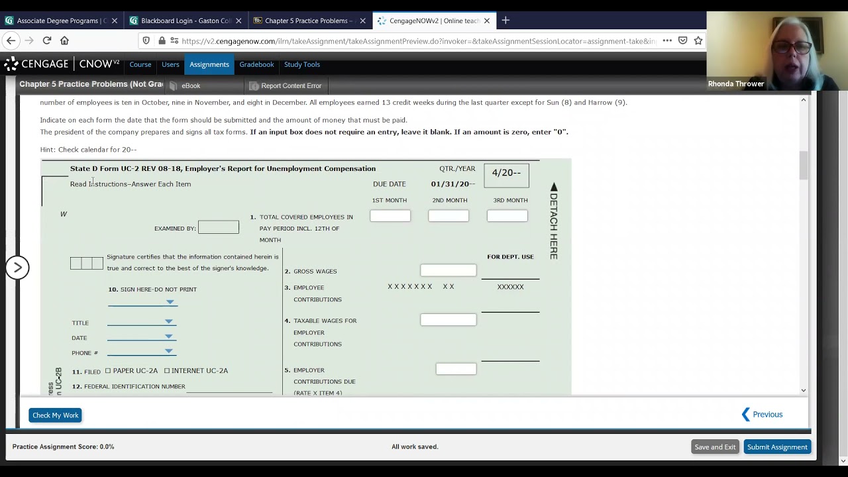Open the Study Tools menu

coord(302,64)
